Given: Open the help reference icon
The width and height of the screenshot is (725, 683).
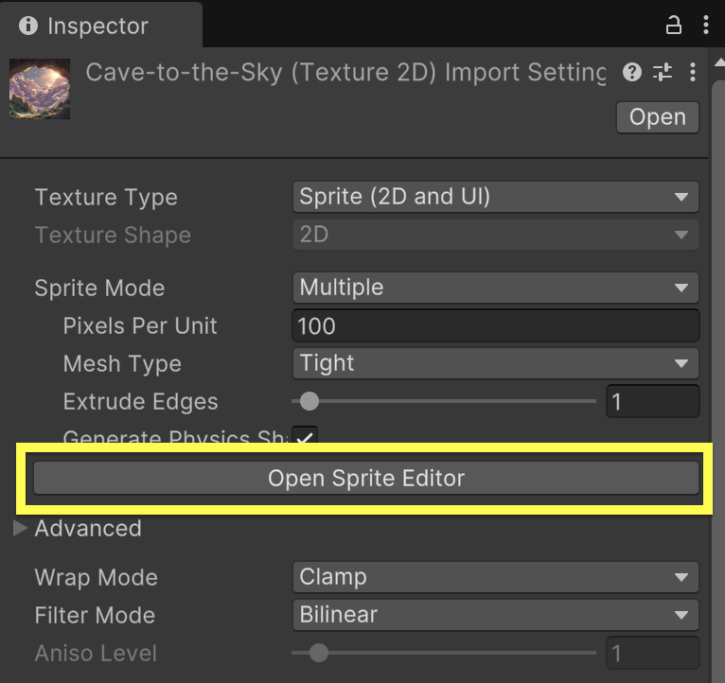Looking at the screenshot, I should [x=632, y=72].
